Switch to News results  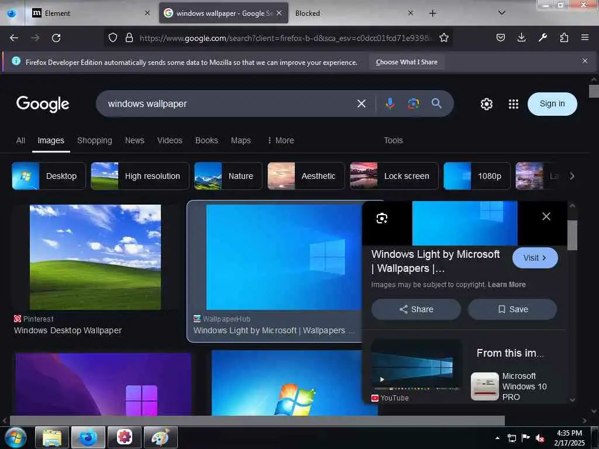point(135,140)
